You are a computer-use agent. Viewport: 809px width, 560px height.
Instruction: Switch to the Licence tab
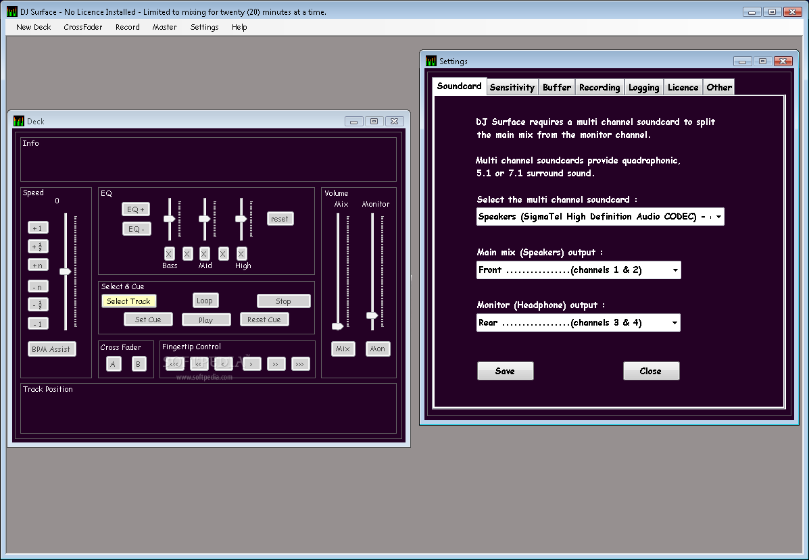[683, 87]
